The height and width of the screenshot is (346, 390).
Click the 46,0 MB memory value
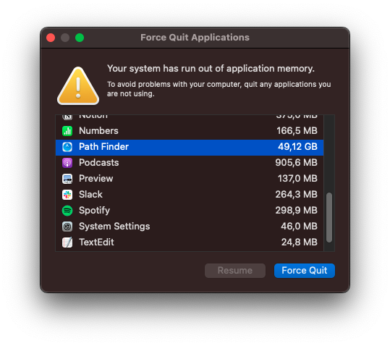[x=300, y=227]
